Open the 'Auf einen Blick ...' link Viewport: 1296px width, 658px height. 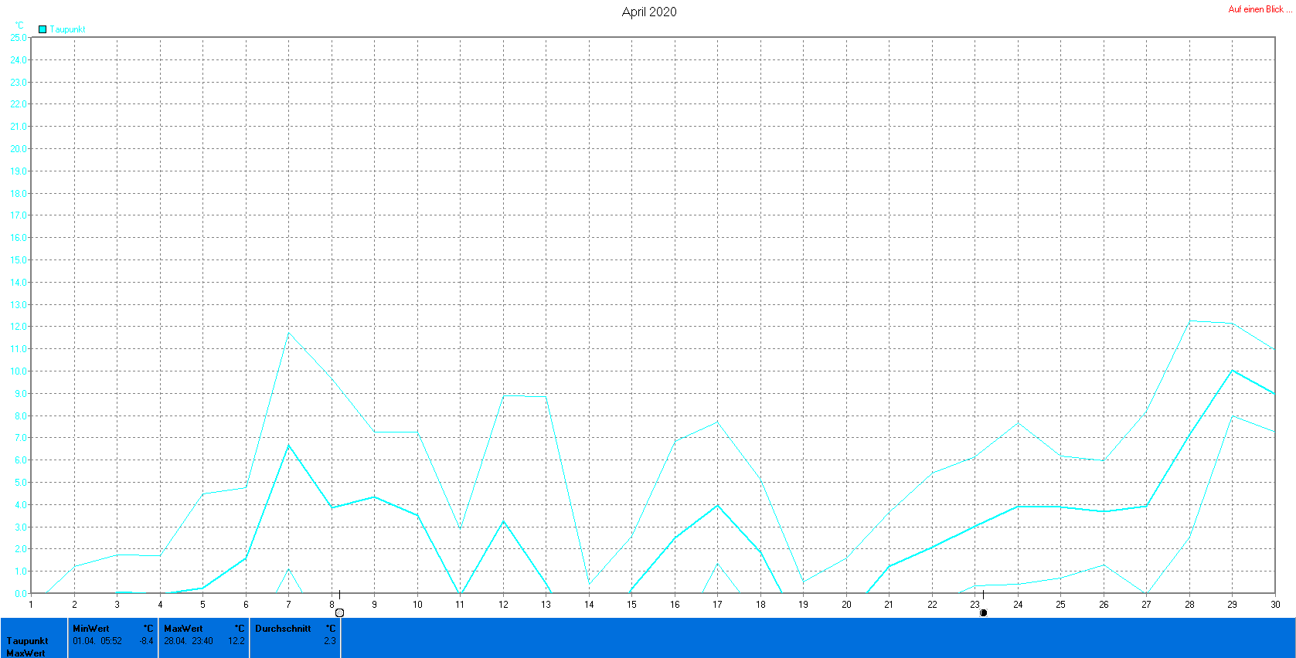click(x=1260, y=9)
